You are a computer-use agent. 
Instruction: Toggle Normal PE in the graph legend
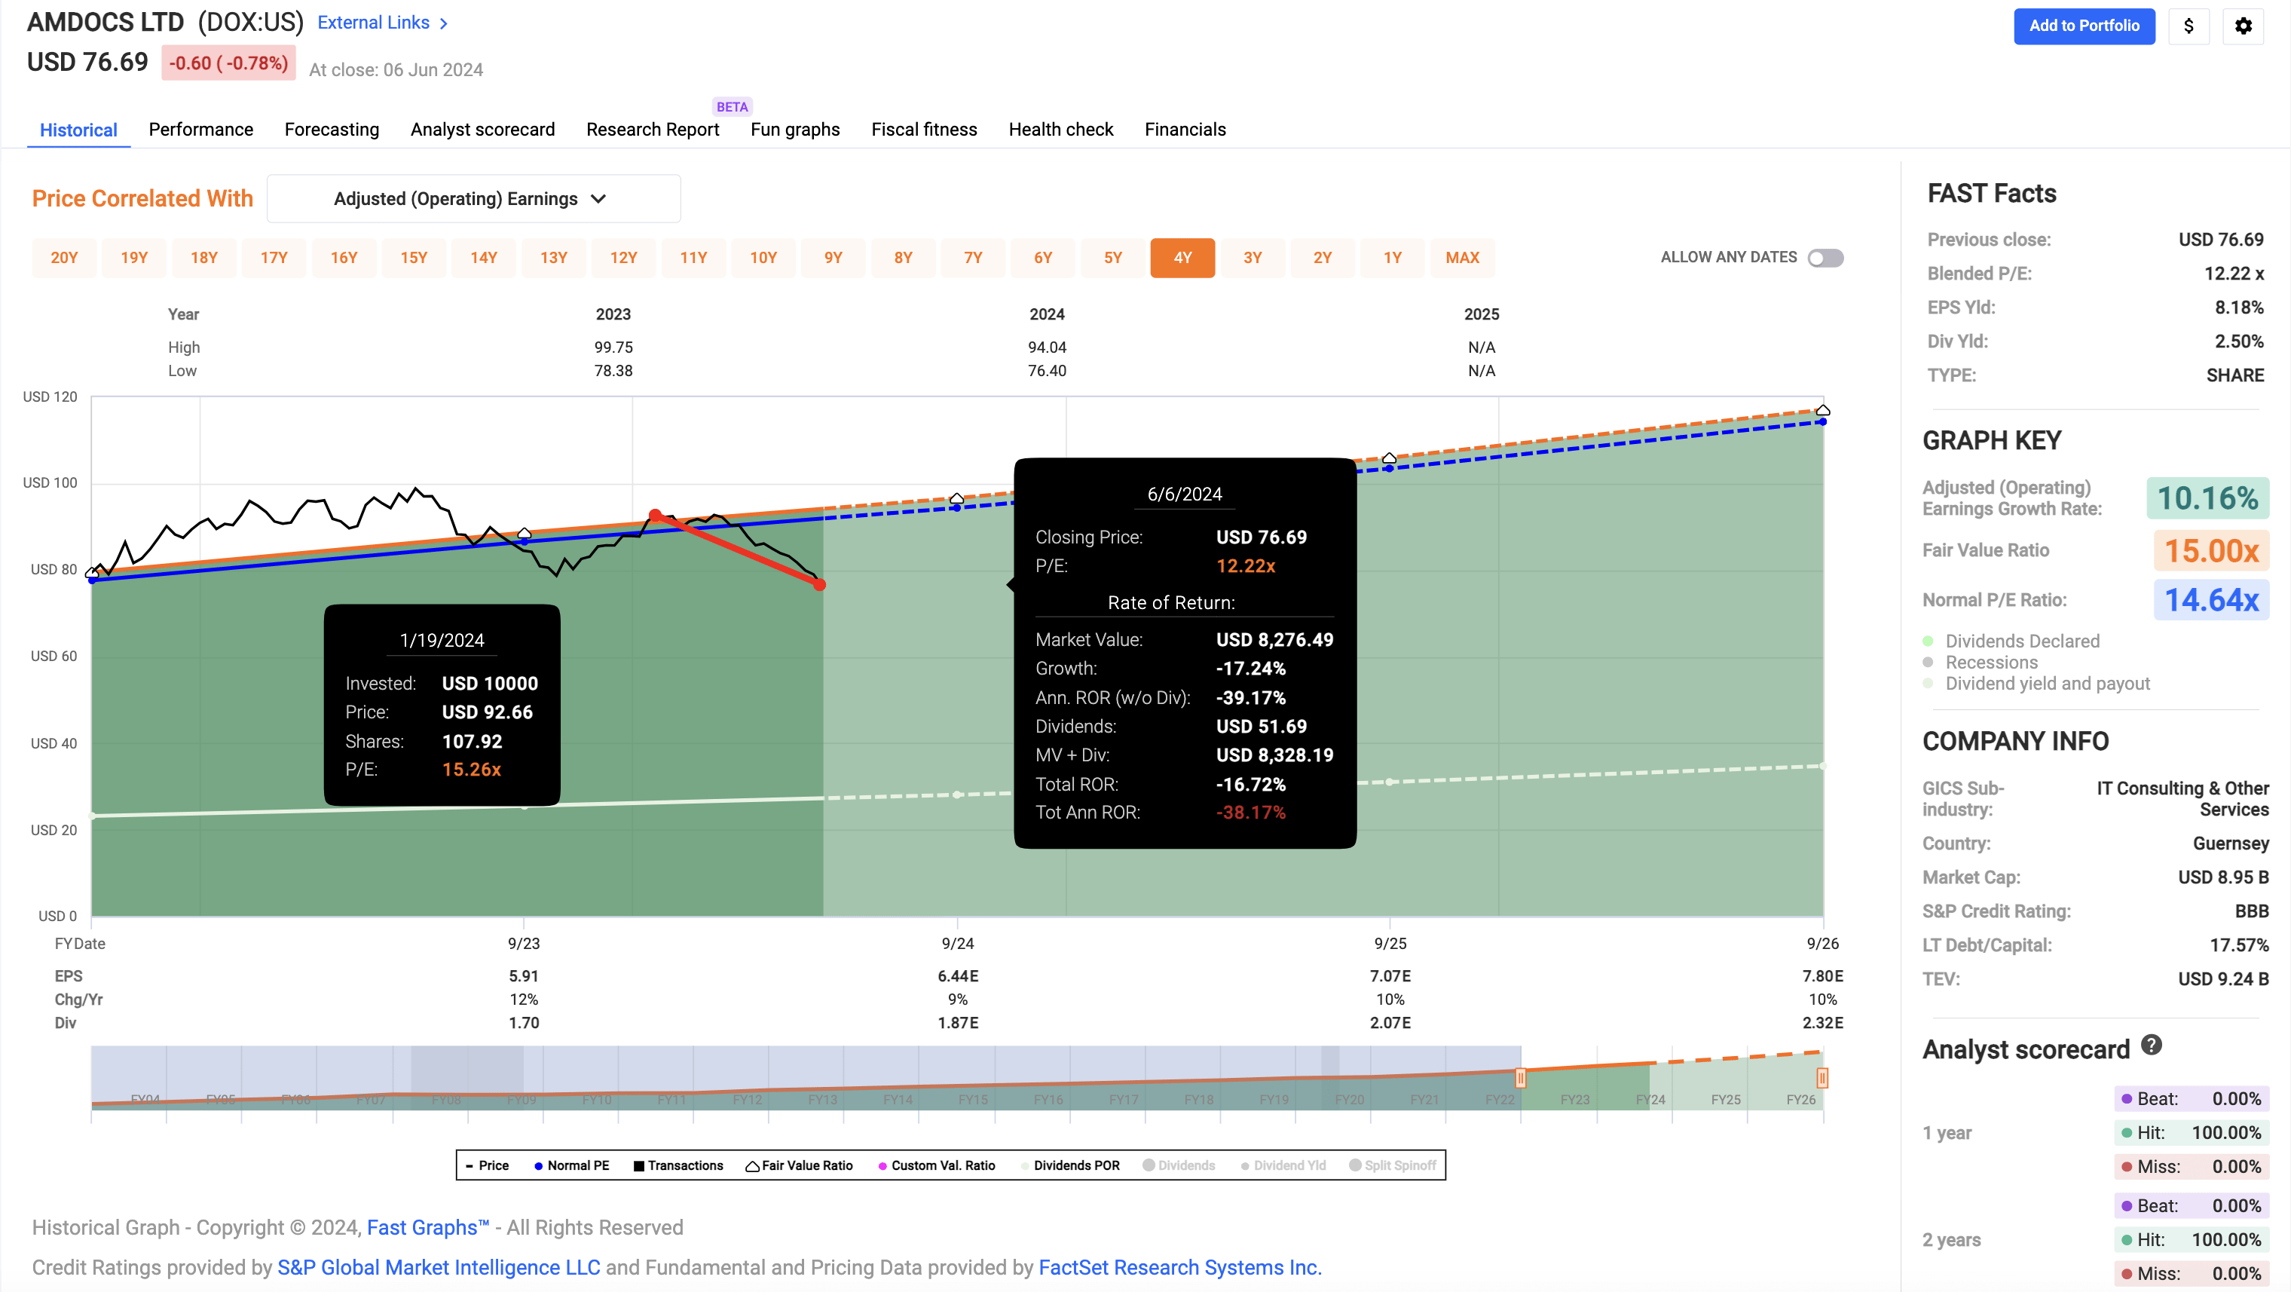pyautogui.click(x=573, y=1165)
